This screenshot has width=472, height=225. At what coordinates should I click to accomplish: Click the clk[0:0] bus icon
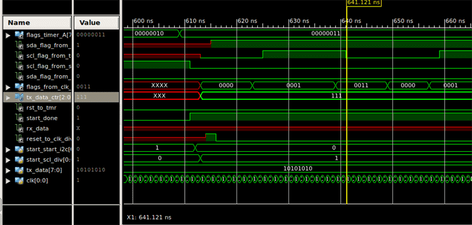click(x=19, y=181)
